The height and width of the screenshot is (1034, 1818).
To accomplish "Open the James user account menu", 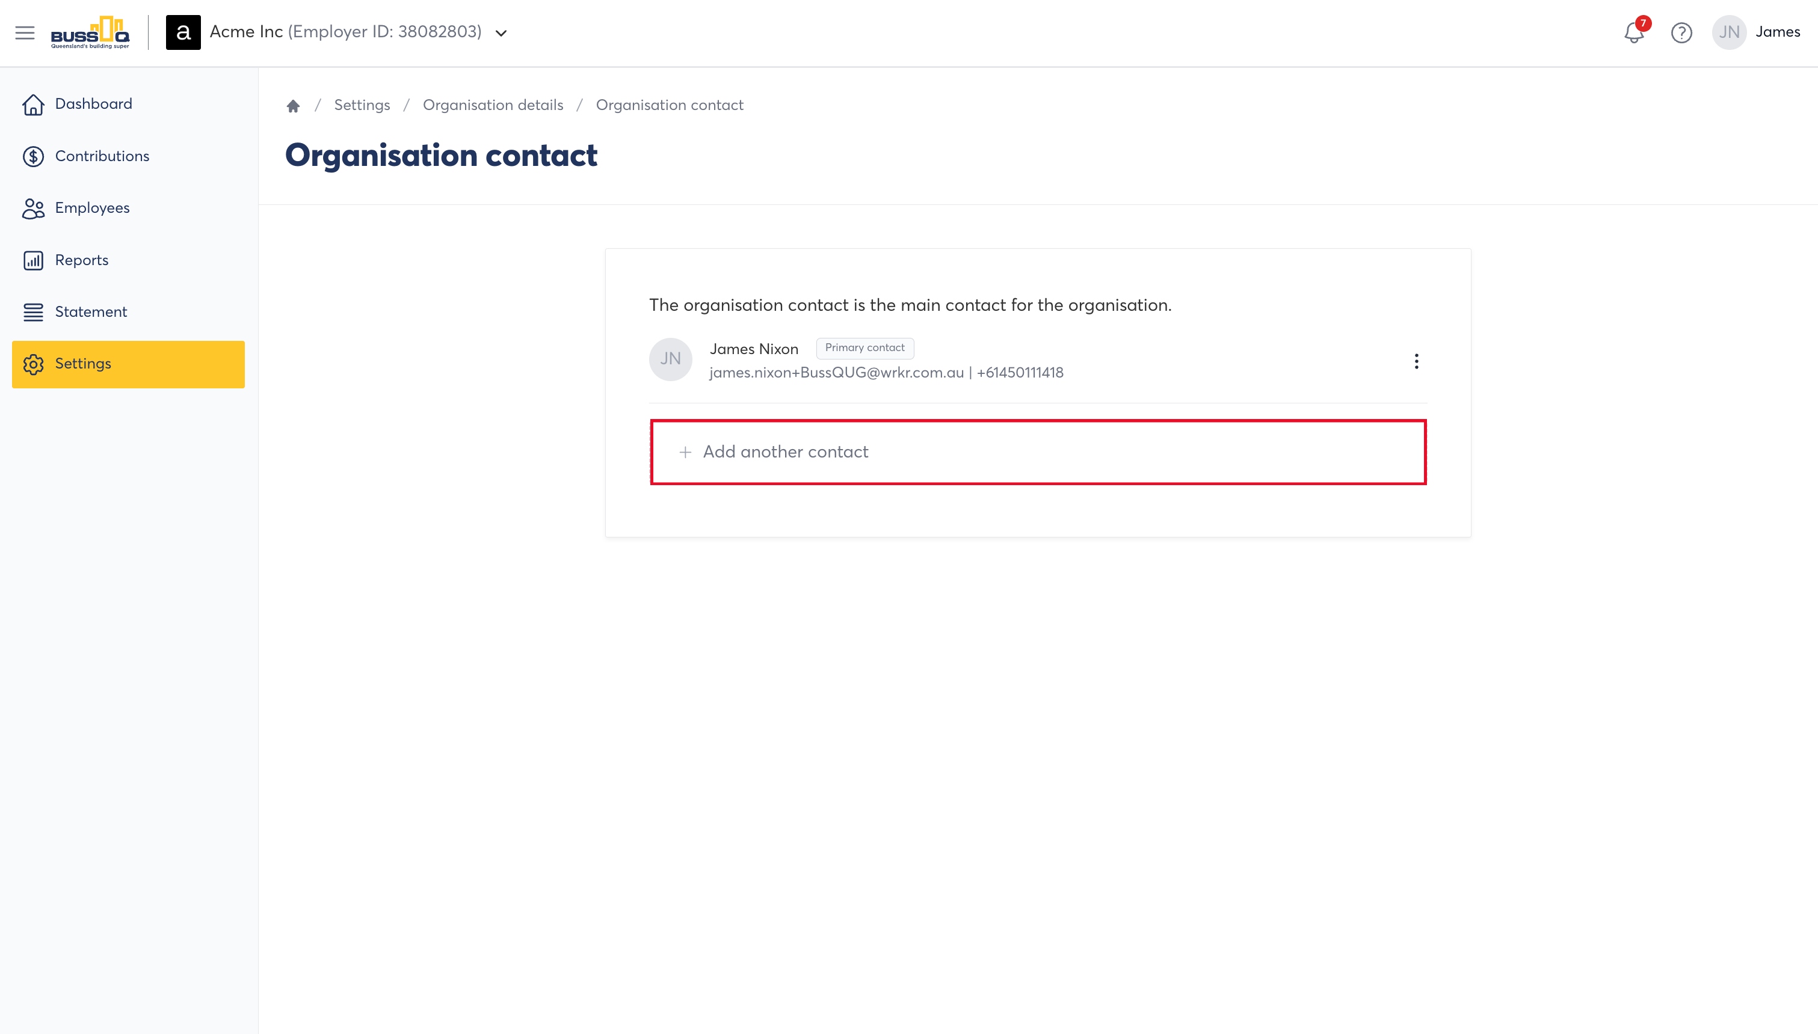I will point(1778,32).
